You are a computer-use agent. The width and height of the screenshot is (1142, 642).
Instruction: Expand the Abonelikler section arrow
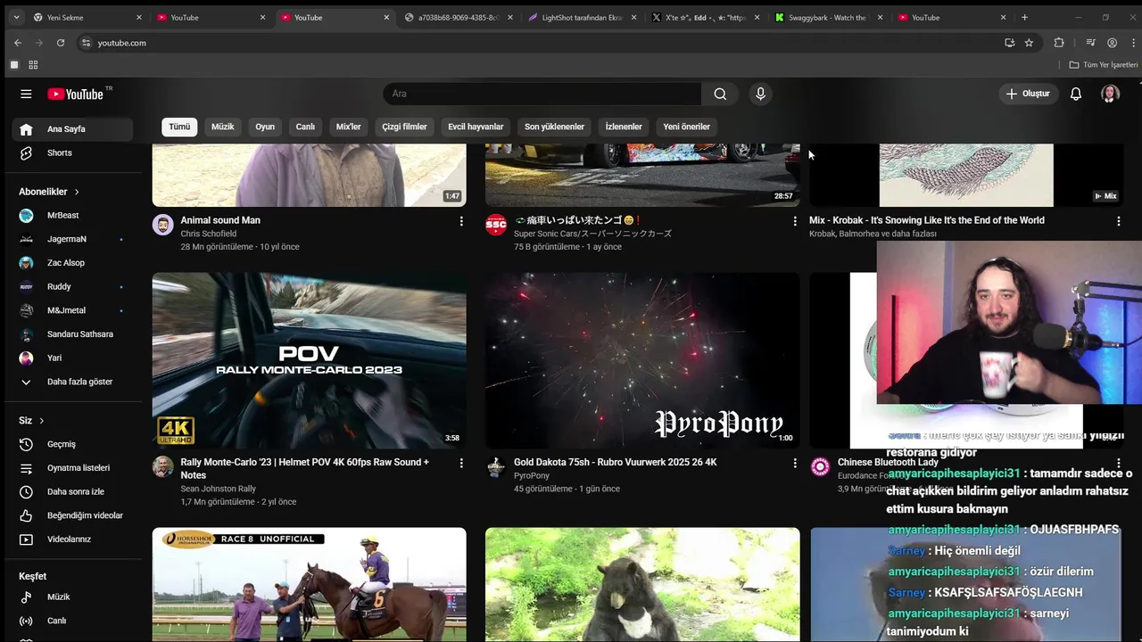(x=77, y=192)
